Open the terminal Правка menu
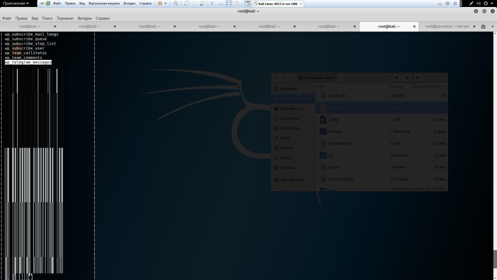Viewport: 497px width, 280px height. tap(21, 18)
